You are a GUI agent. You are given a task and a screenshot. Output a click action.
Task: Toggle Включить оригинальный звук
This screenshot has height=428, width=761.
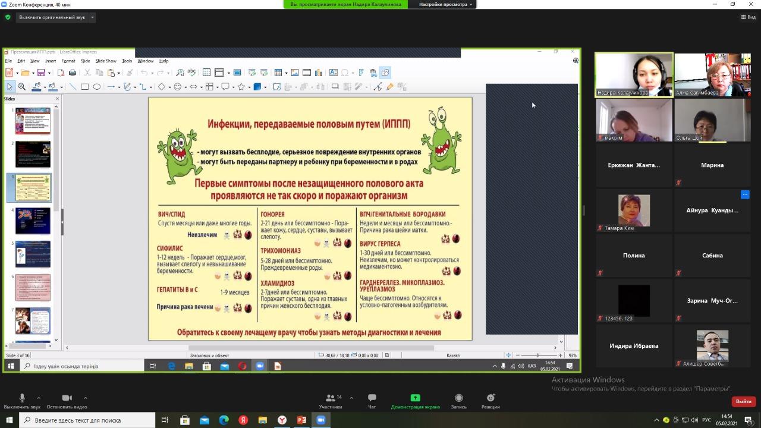point(52,17)
